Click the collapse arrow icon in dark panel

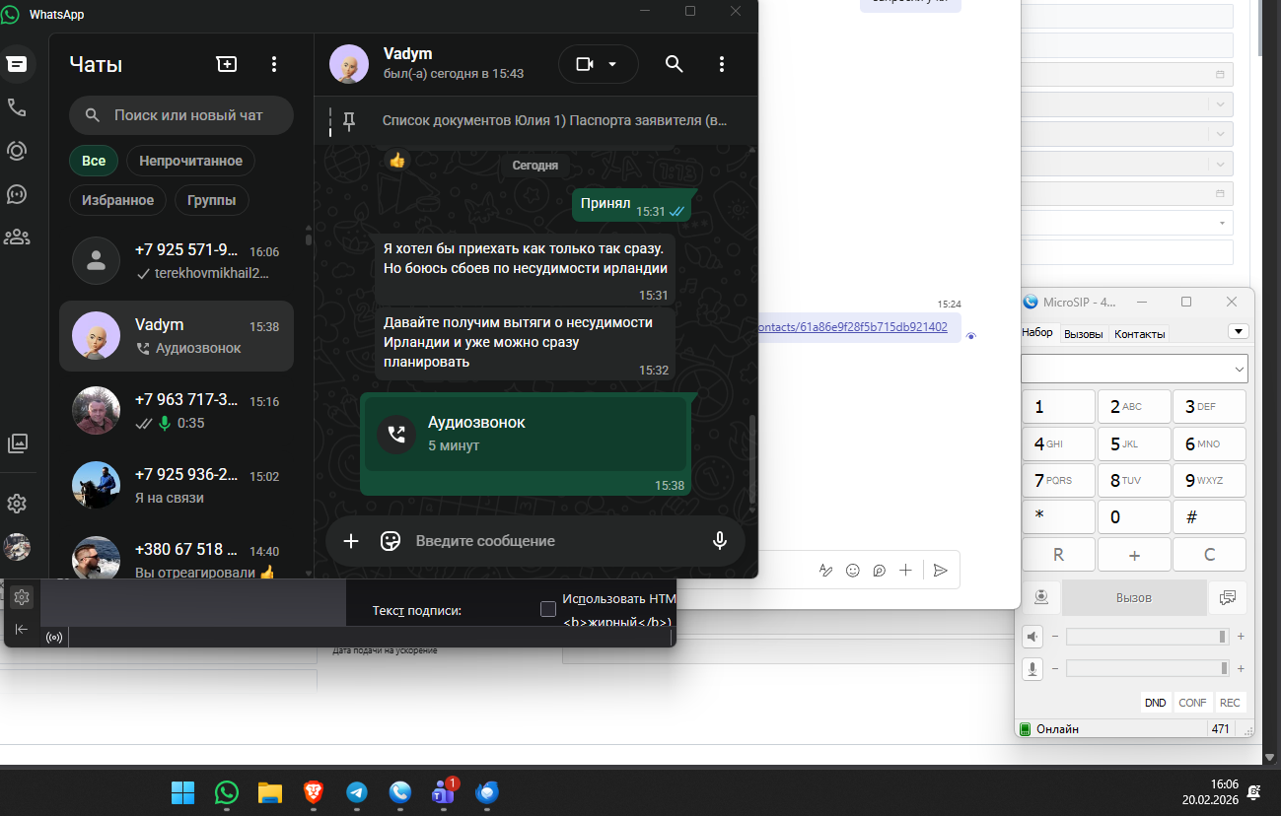pos(22,629)
